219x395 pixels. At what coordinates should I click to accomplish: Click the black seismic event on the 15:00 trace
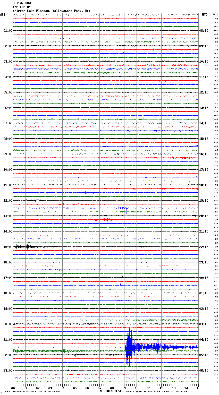pos(26,247)
